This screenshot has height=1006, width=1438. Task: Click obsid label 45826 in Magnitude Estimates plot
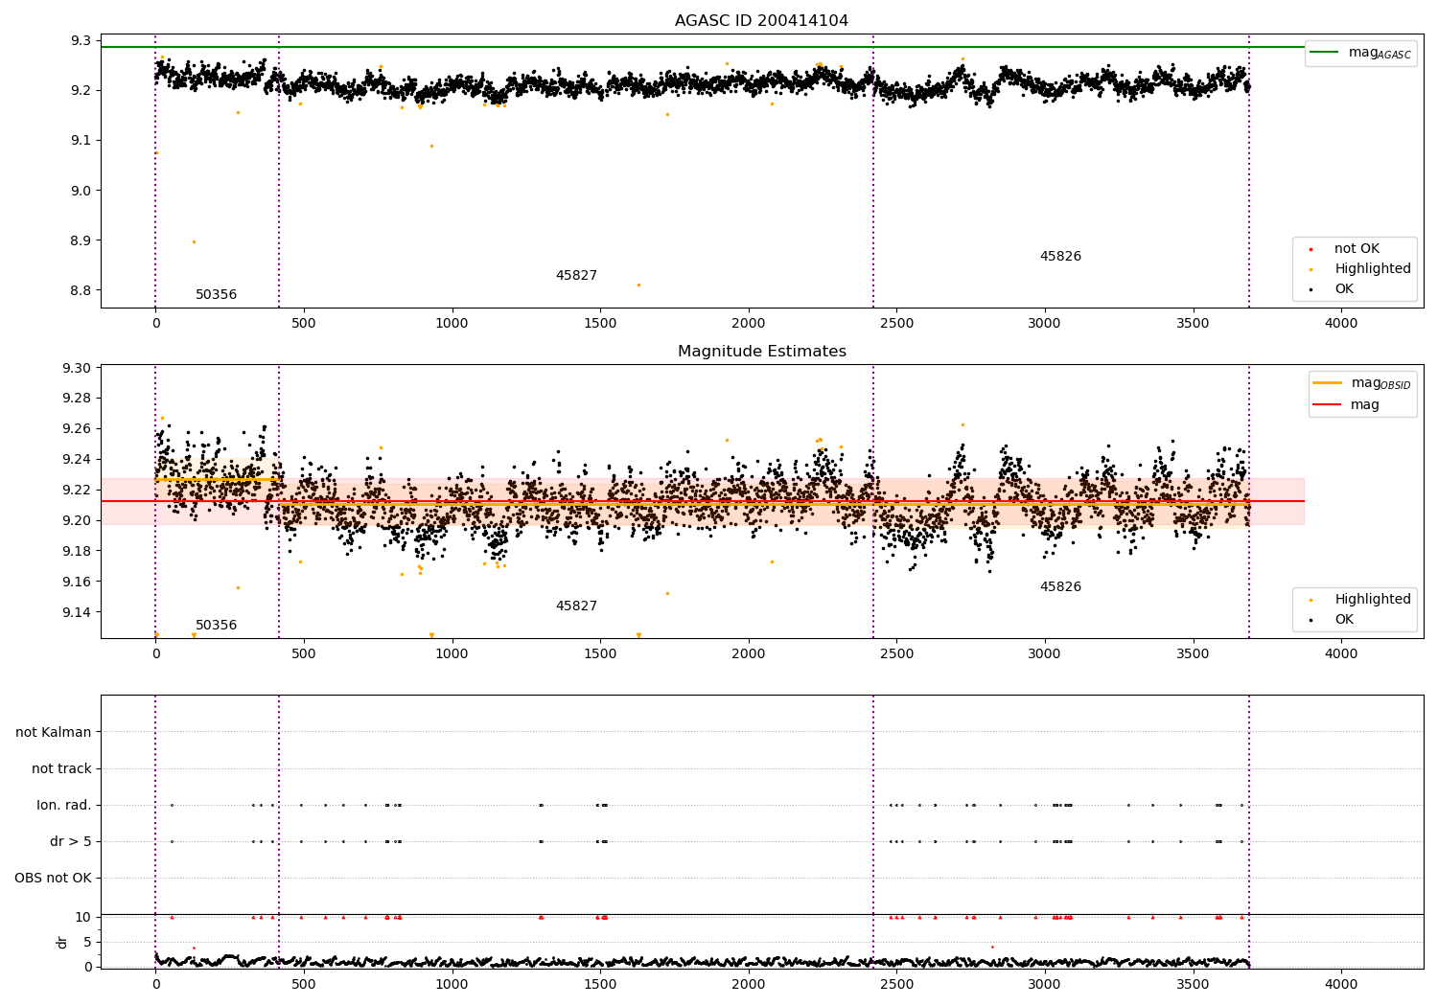(1060, 586)
